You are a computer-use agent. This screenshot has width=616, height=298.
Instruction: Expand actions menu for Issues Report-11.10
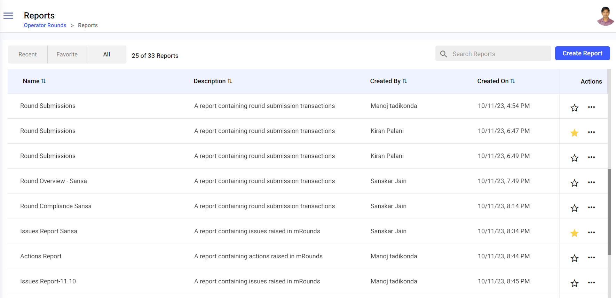(591, 283)
